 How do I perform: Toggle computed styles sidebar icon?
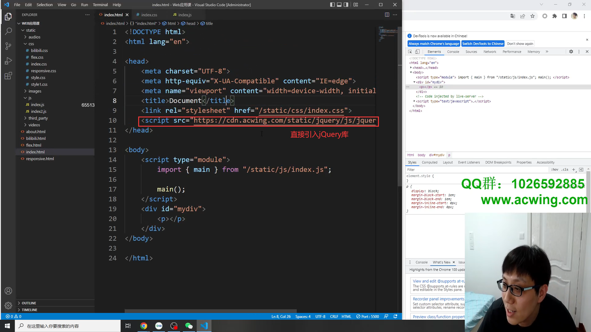(x=581, y=170)
